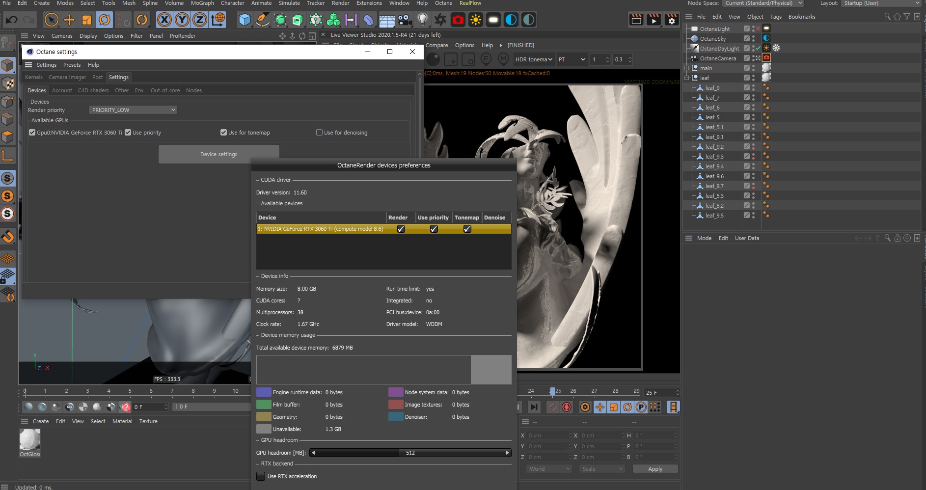Click the red record keyframe button

click(x=567, y=407)
